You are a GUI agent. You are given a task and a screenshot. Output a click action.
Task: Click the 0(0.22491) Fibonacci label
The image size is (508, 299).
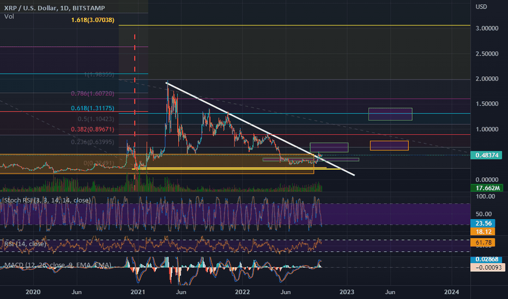[99, 163]
